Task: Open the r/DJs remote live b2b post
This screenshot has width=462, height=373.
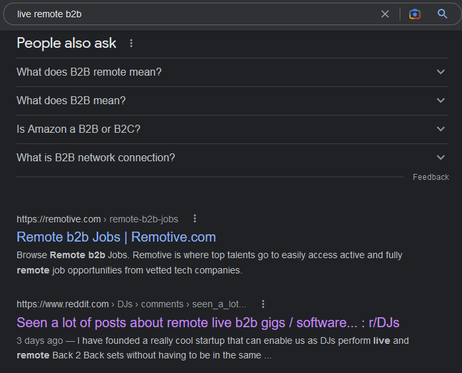Action: click(x=208, y=323)
